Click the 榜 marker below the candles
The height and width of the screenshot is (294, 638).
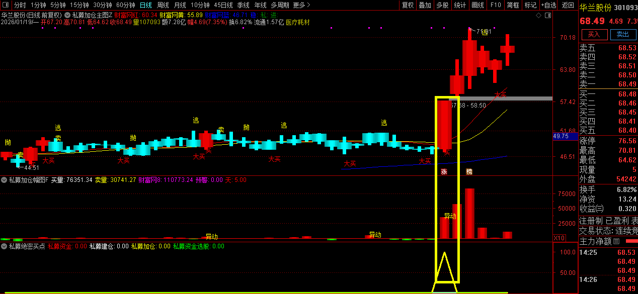(469, 172)
